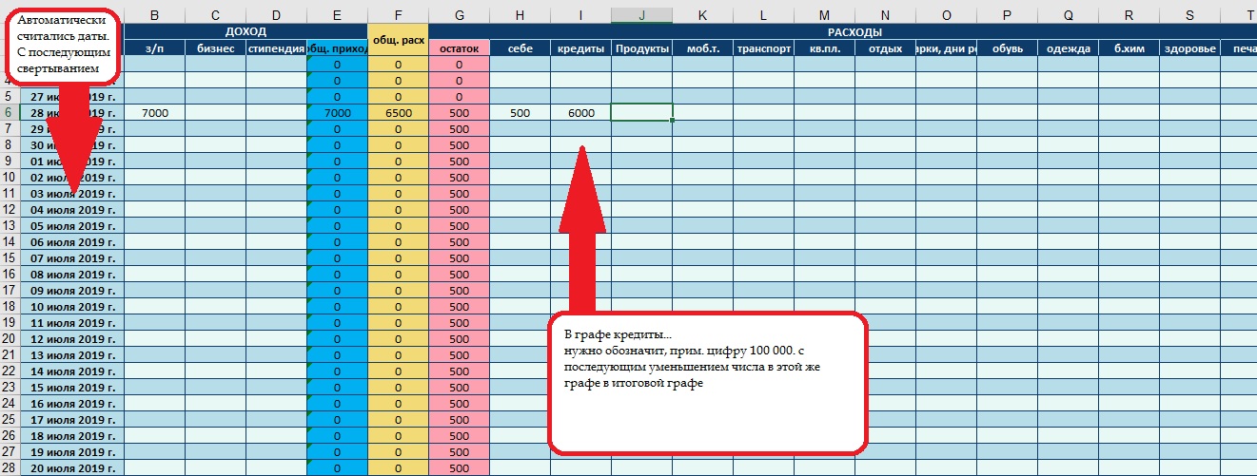Select column K header
Viewport: 1257px width, 476px height.
702,16
